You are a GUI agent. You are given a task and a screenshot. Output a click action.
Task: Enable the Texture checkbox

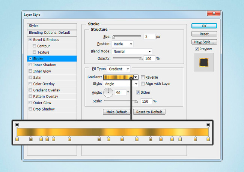(x=34, y=52)
